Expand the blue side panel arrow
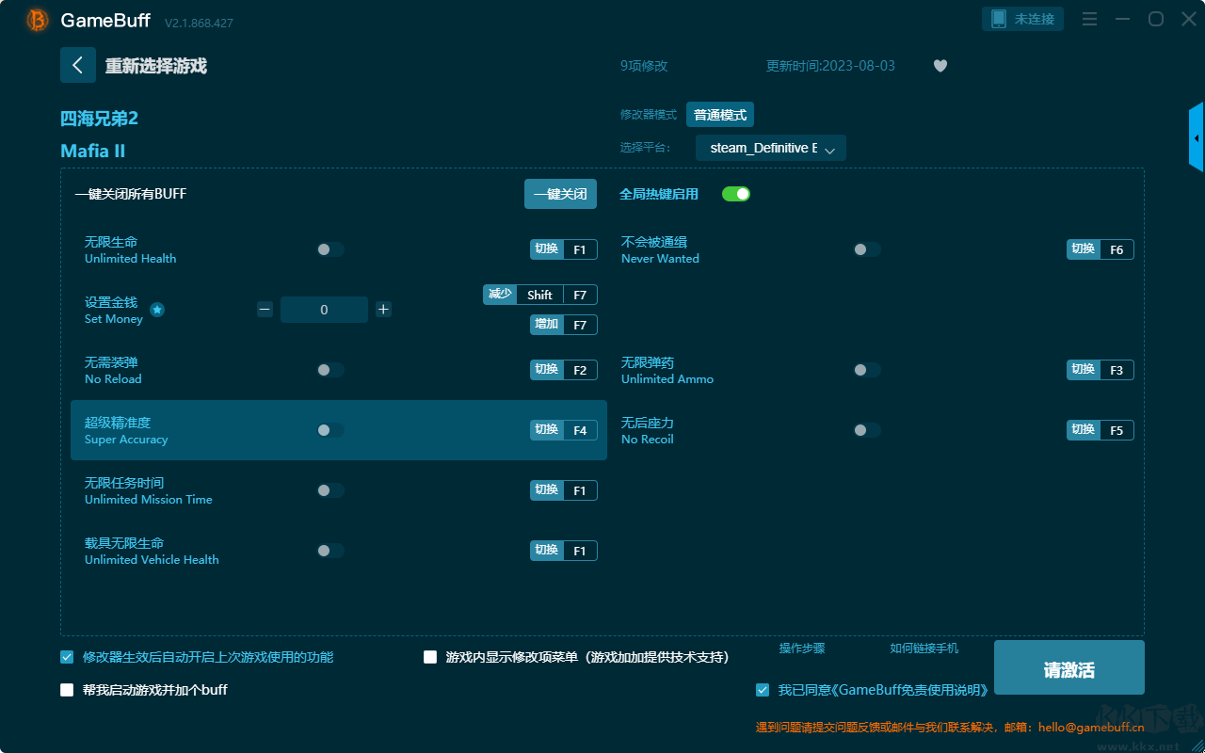 tap(1197, 137)
